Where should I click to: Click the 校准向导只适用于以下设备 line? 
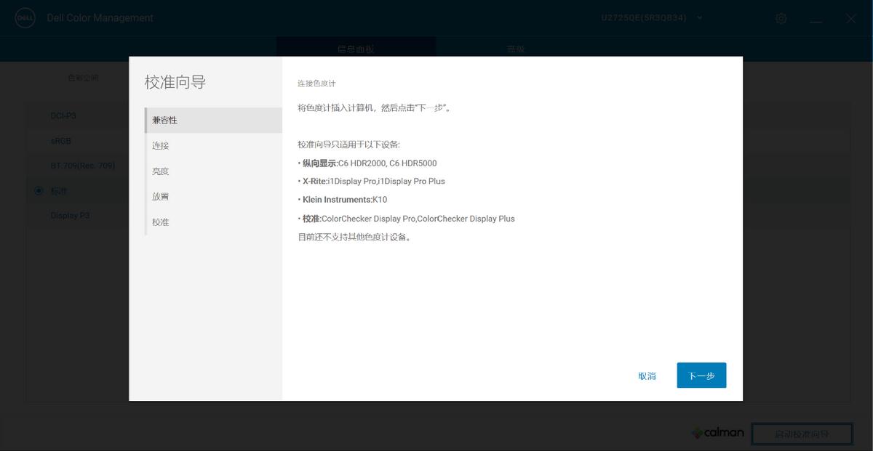click(x=348, y=145)
